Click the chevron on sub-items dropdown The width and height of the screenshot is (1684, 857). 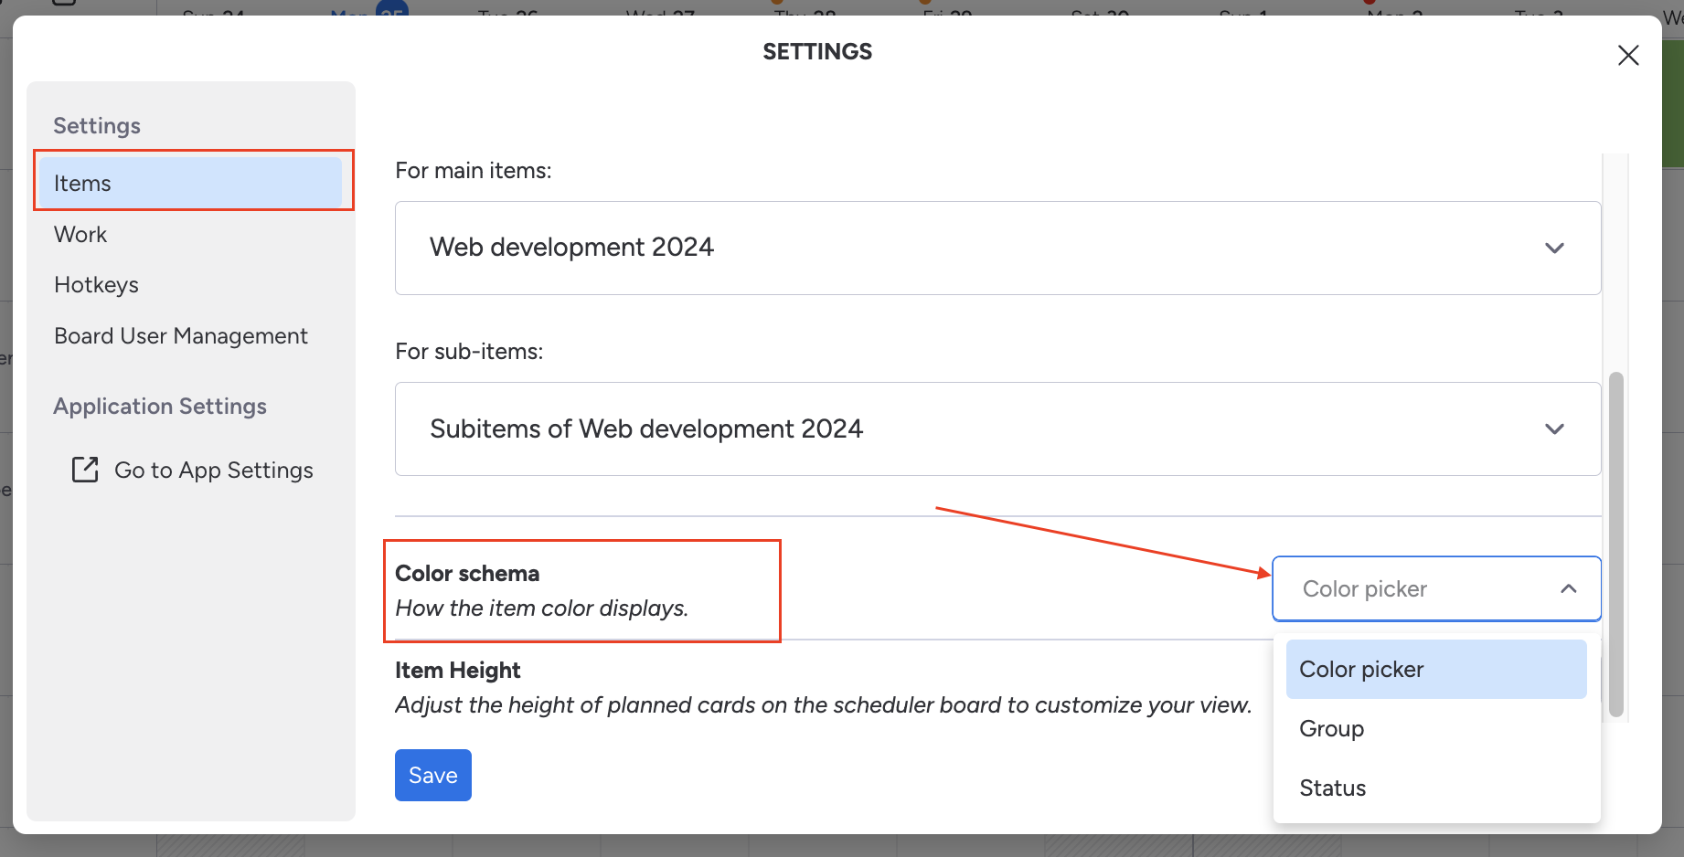pyautogui.click(x=1554, y=429)
